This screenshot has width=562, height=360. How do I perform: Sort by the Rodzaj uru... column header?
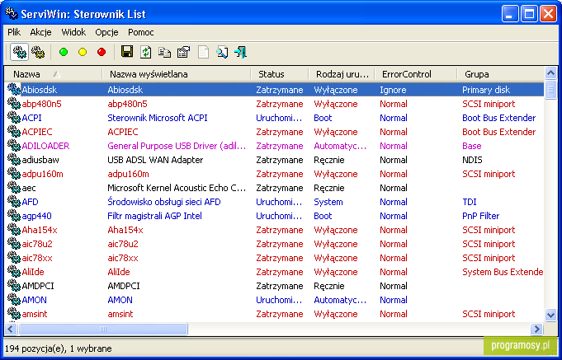[342, 74]
